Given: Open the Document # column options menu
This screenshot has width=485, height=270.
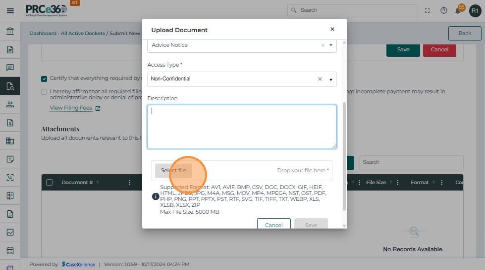Looking at the screenshot, I should 129,183.
